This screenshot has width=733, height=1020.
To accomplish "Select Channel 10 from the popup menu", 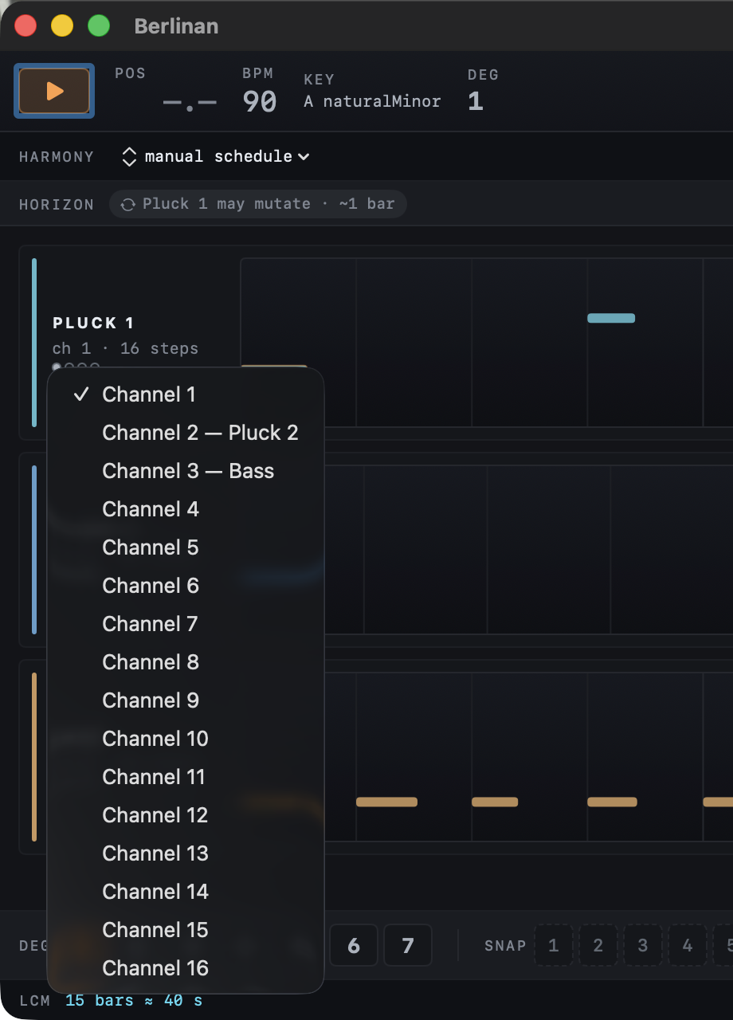I will tap(186, 739).
